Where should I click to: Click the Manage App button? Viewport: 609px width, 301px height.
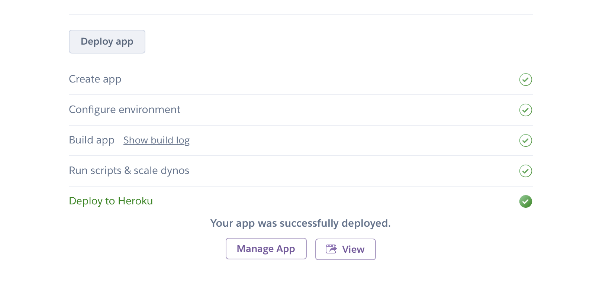point(266,249)
